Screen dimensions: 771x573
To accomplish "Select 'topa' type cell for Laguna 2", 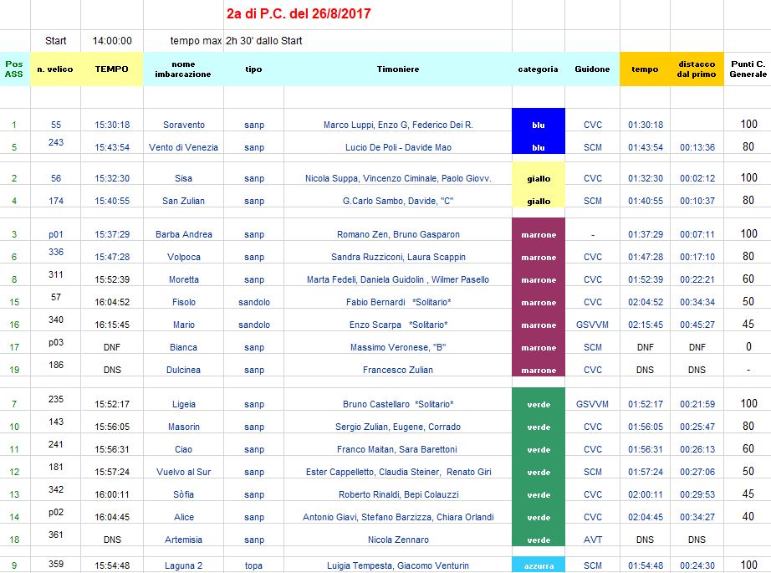I will pos(253,565).
